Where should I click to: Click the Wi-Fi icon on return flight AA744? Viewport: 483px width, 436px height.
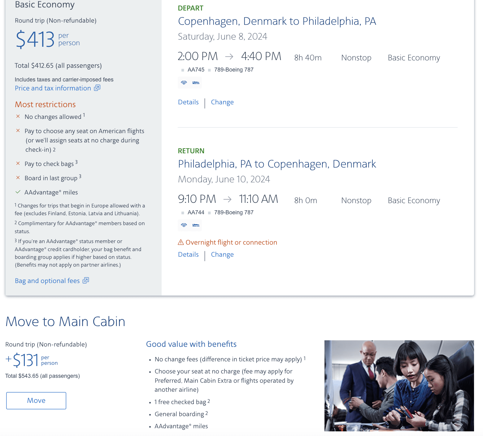point(184,225)
